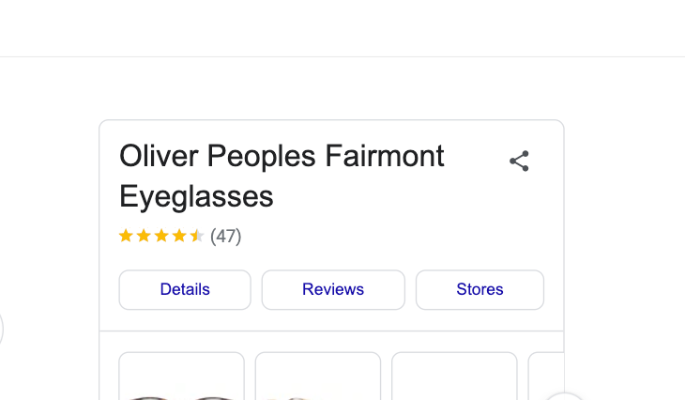
Task: Open the Details tab
Action: point(185,289)
